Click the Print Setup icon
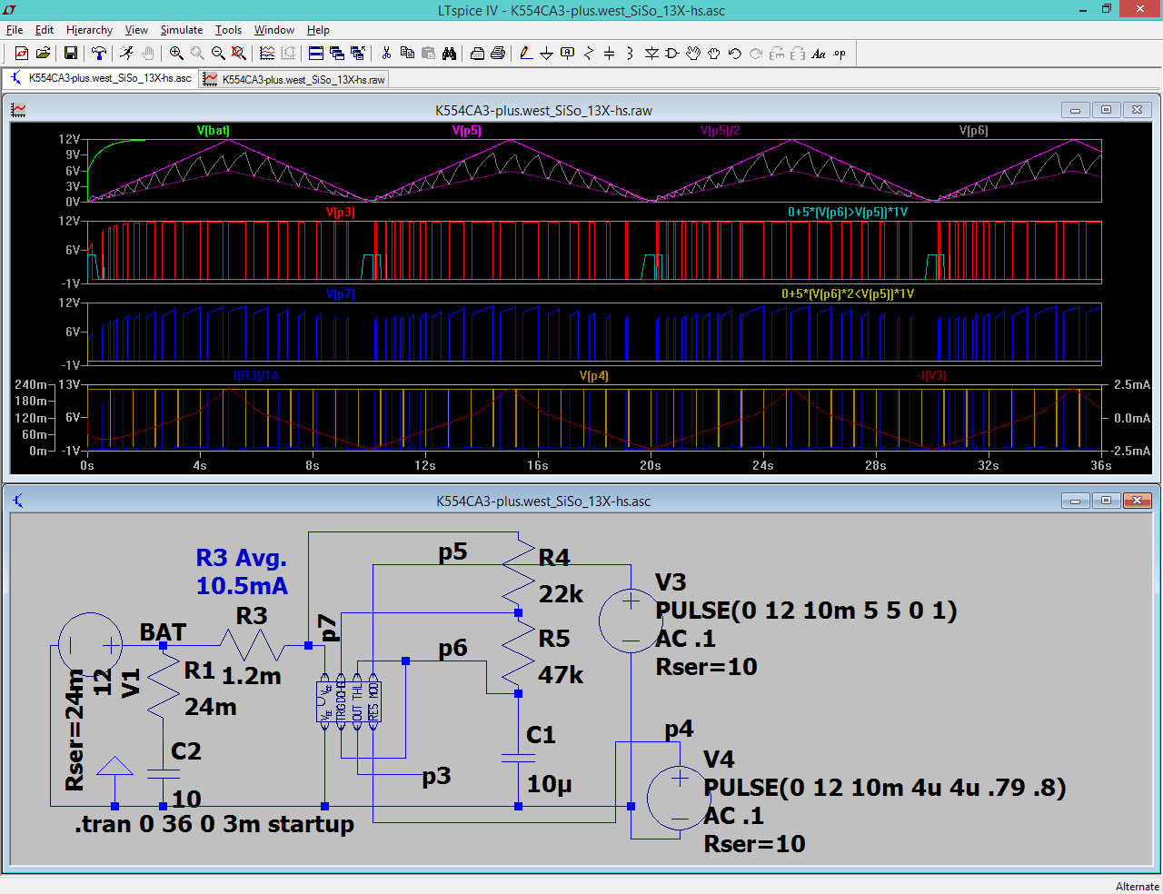Viewport: 1163px width, 894px height. tap(477, 54)
